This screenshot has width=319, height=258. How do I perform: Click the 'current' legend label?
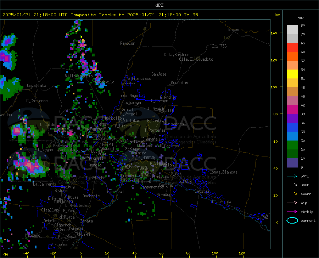[308, 220]
